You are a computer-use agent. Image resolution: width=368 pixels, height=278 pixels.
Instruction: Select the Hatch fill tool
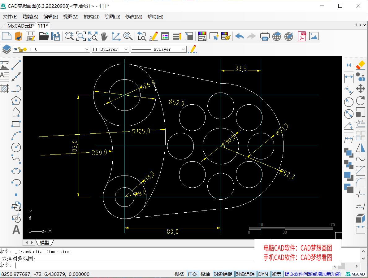click(x=4, y=89)
